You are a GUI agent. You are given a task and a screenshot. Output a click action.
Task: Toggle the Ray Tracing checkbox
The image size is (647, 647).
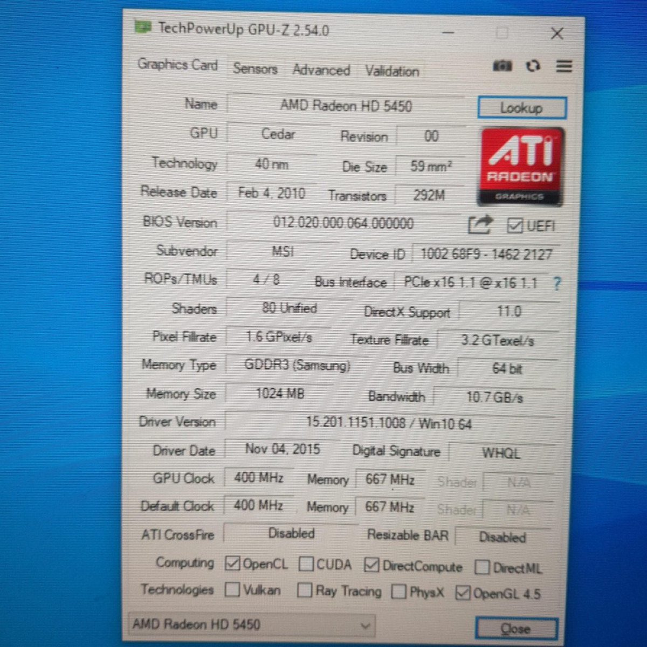pos(305,590)
